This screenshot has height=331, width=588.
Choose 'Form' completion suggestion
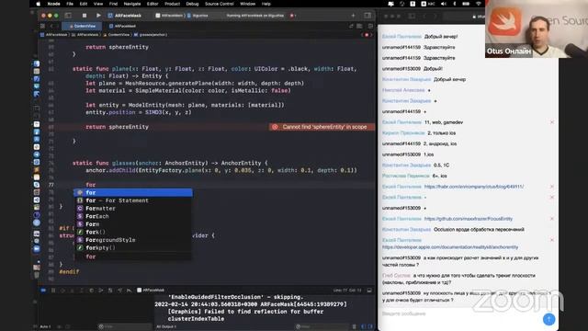point(133,224)
